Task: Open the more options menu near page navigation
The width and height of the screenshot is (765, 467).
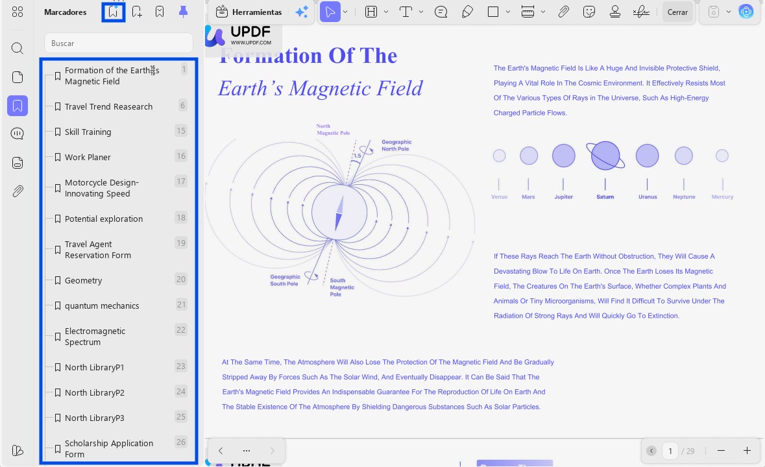Action: click(247, 450)
